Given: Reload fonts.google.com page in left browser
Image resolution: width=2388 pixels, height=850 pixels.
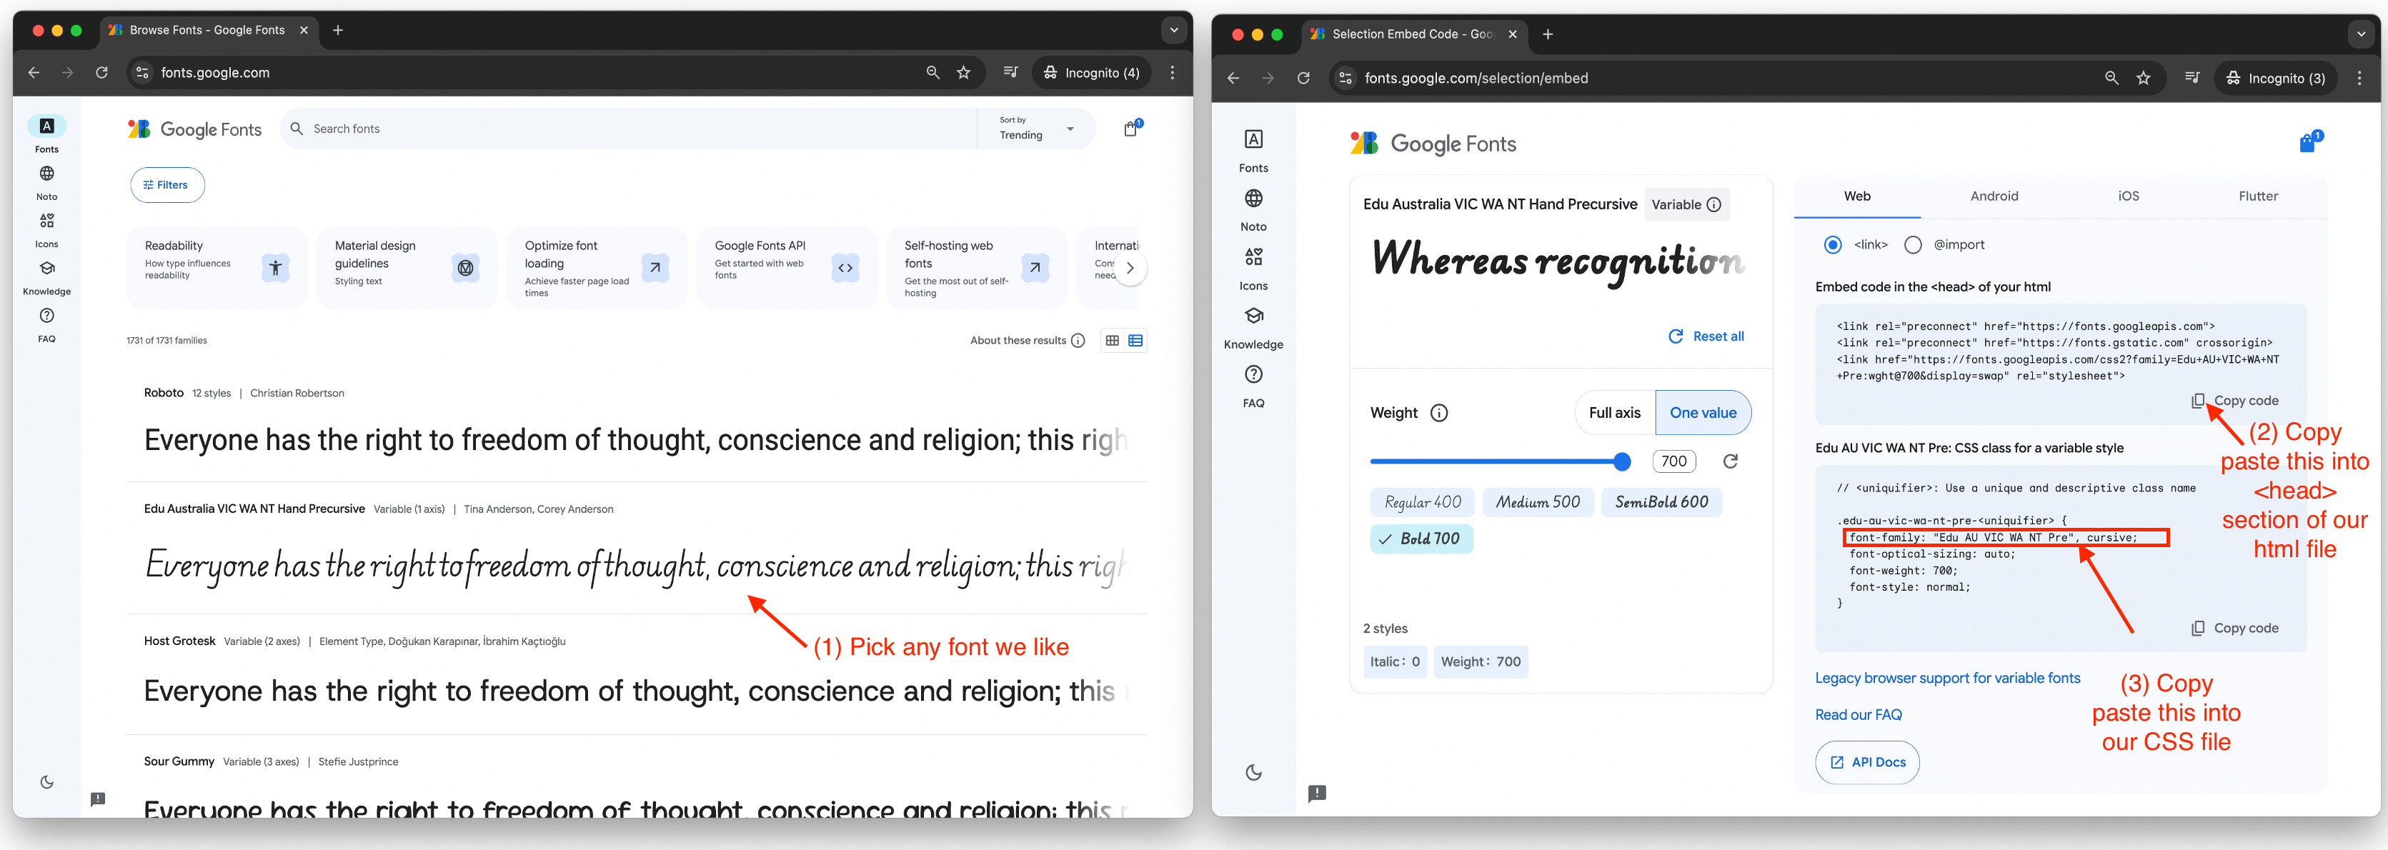Looking at the screenshot, I should (102, 72).
